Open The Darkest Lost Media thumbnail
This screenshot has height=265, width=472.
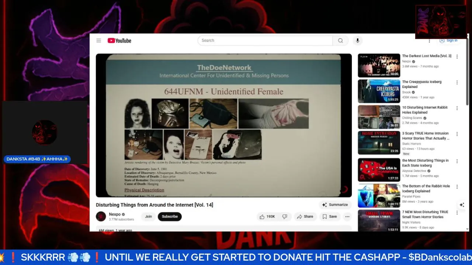point(379,66)
